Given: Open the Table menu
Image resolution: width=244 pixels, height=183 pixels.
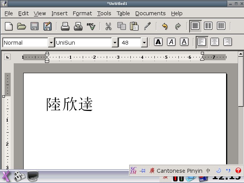Looking at the screenshot, I should (x=123, y=13).
